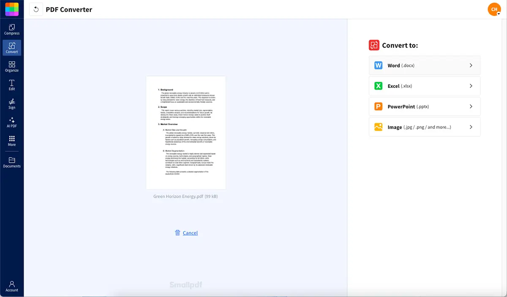
Task: Choose PowerPoint (.pptx) conversion
Action: pyautogui.click(x=424, y=106)
